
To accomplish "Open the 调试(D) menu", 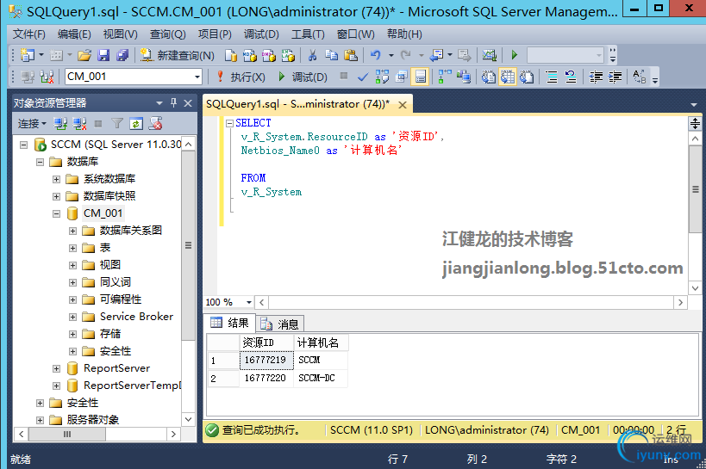I will tap(261, 34).
